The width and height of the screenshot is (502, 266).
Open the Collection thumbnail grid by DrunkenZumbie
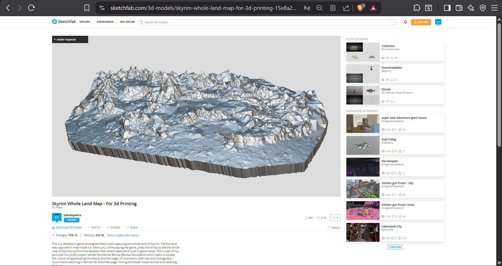pyautogui.click(x=363, y=52)
